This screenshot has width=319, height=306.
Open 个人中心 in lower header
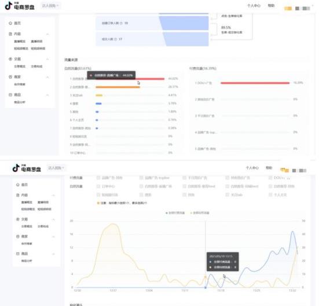(x=252, y=168)
